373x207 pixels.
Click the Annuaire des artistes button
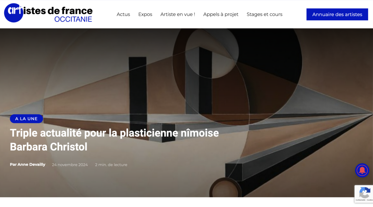point(337,15)
